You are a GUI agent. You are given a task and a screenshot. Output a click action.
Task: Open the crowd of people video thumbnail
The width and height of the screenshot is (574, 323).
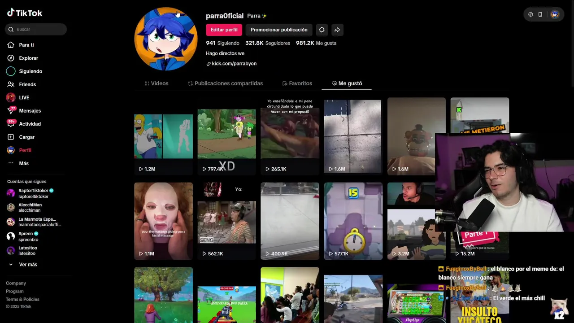point(290,295)
